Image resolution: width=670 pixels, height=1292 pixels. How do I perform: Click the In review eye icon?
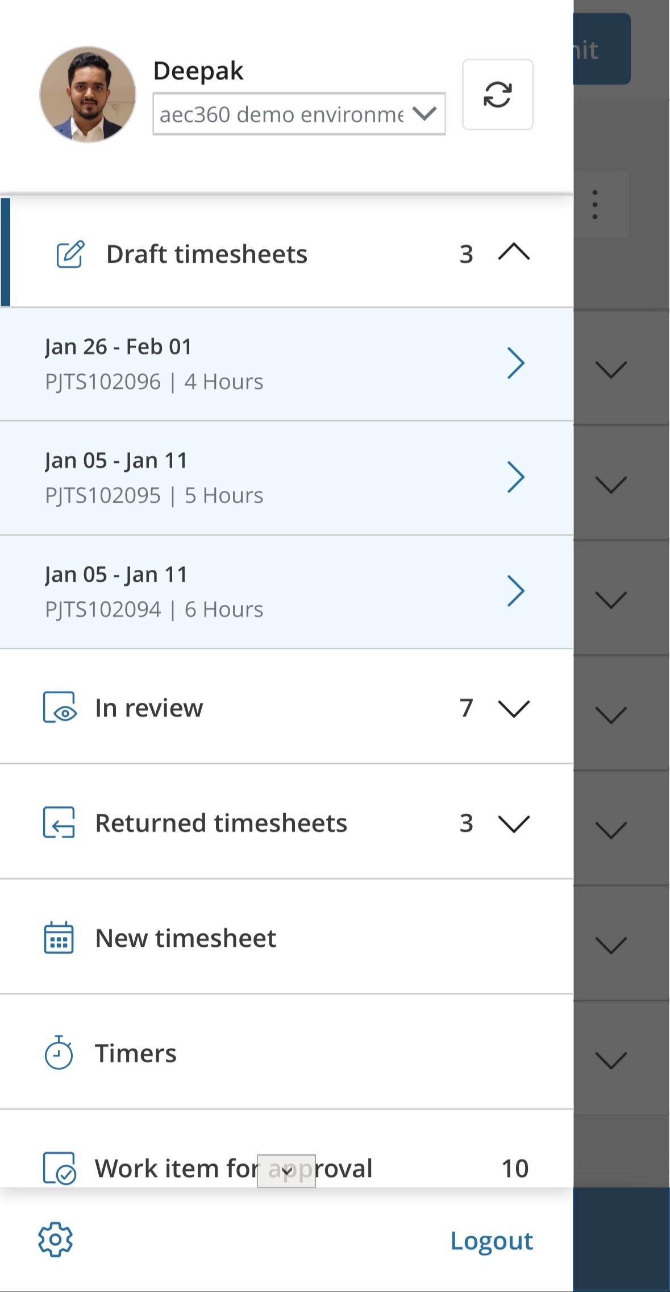(60, 708)
